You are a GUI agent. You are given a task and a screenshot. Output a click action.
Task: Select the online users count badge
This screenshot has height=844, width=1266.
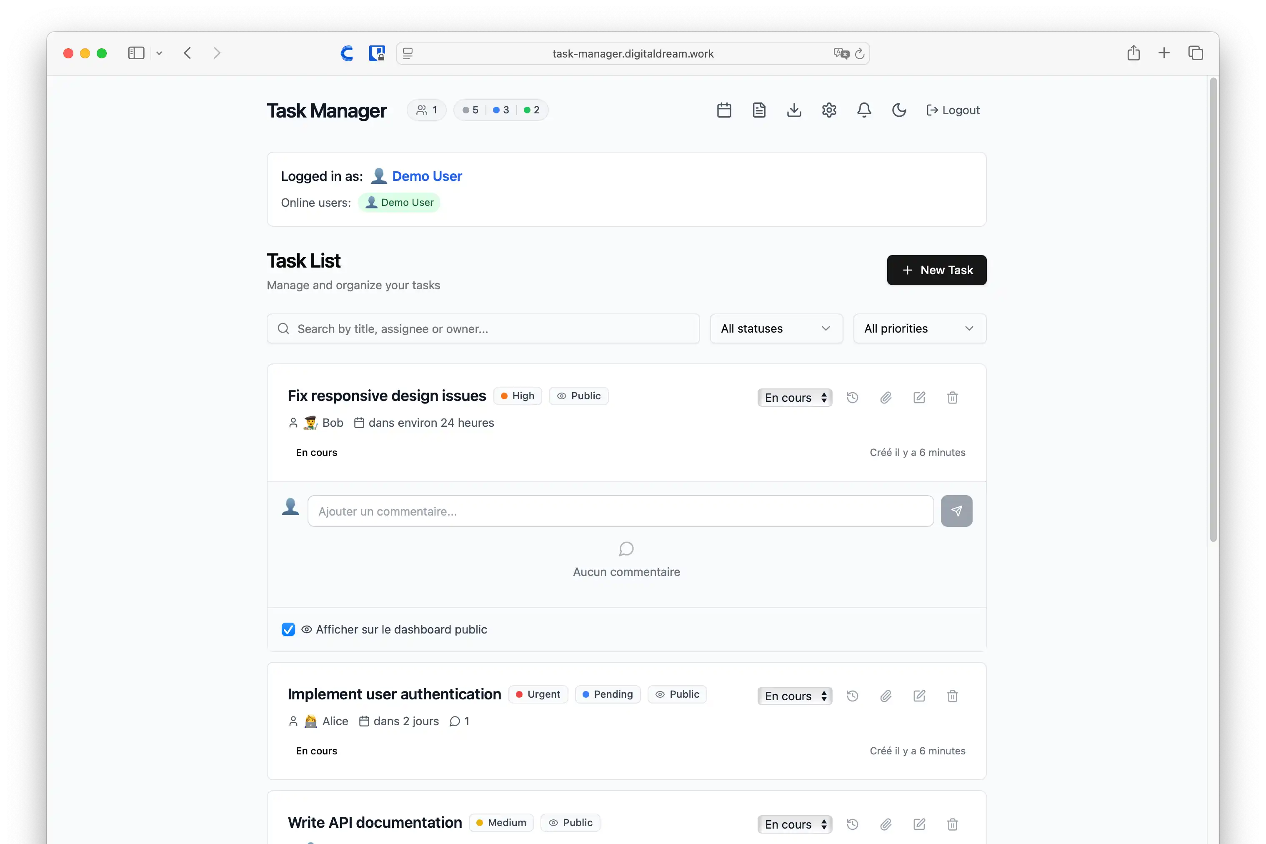click(x=426, y=110)
